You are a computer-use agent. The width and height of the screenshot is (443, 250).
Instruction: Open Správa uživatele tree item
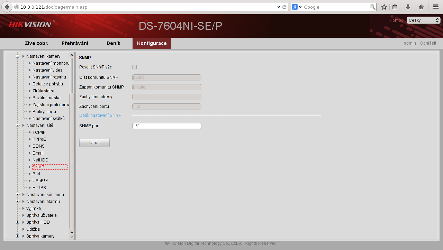tap(41, 215)
